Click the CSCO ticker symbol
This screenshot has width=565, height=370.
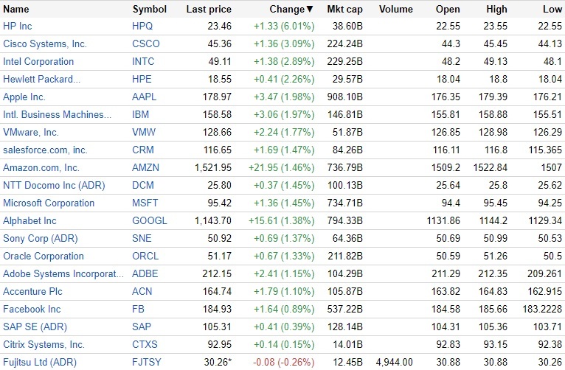pos(146,44)
